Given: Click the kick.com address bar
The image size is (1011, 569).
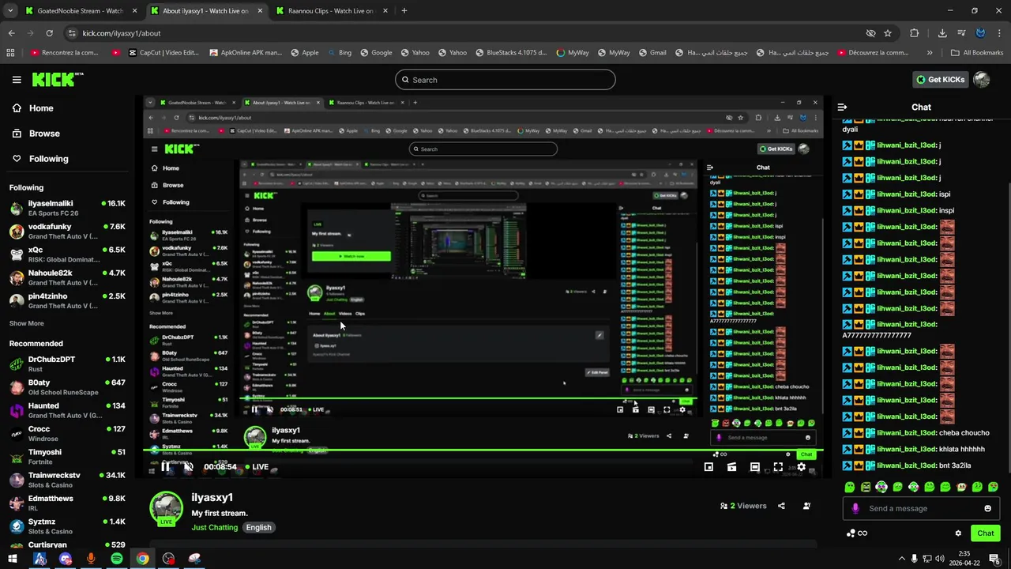Looking at the screenshot, I should tap(466, 33).
